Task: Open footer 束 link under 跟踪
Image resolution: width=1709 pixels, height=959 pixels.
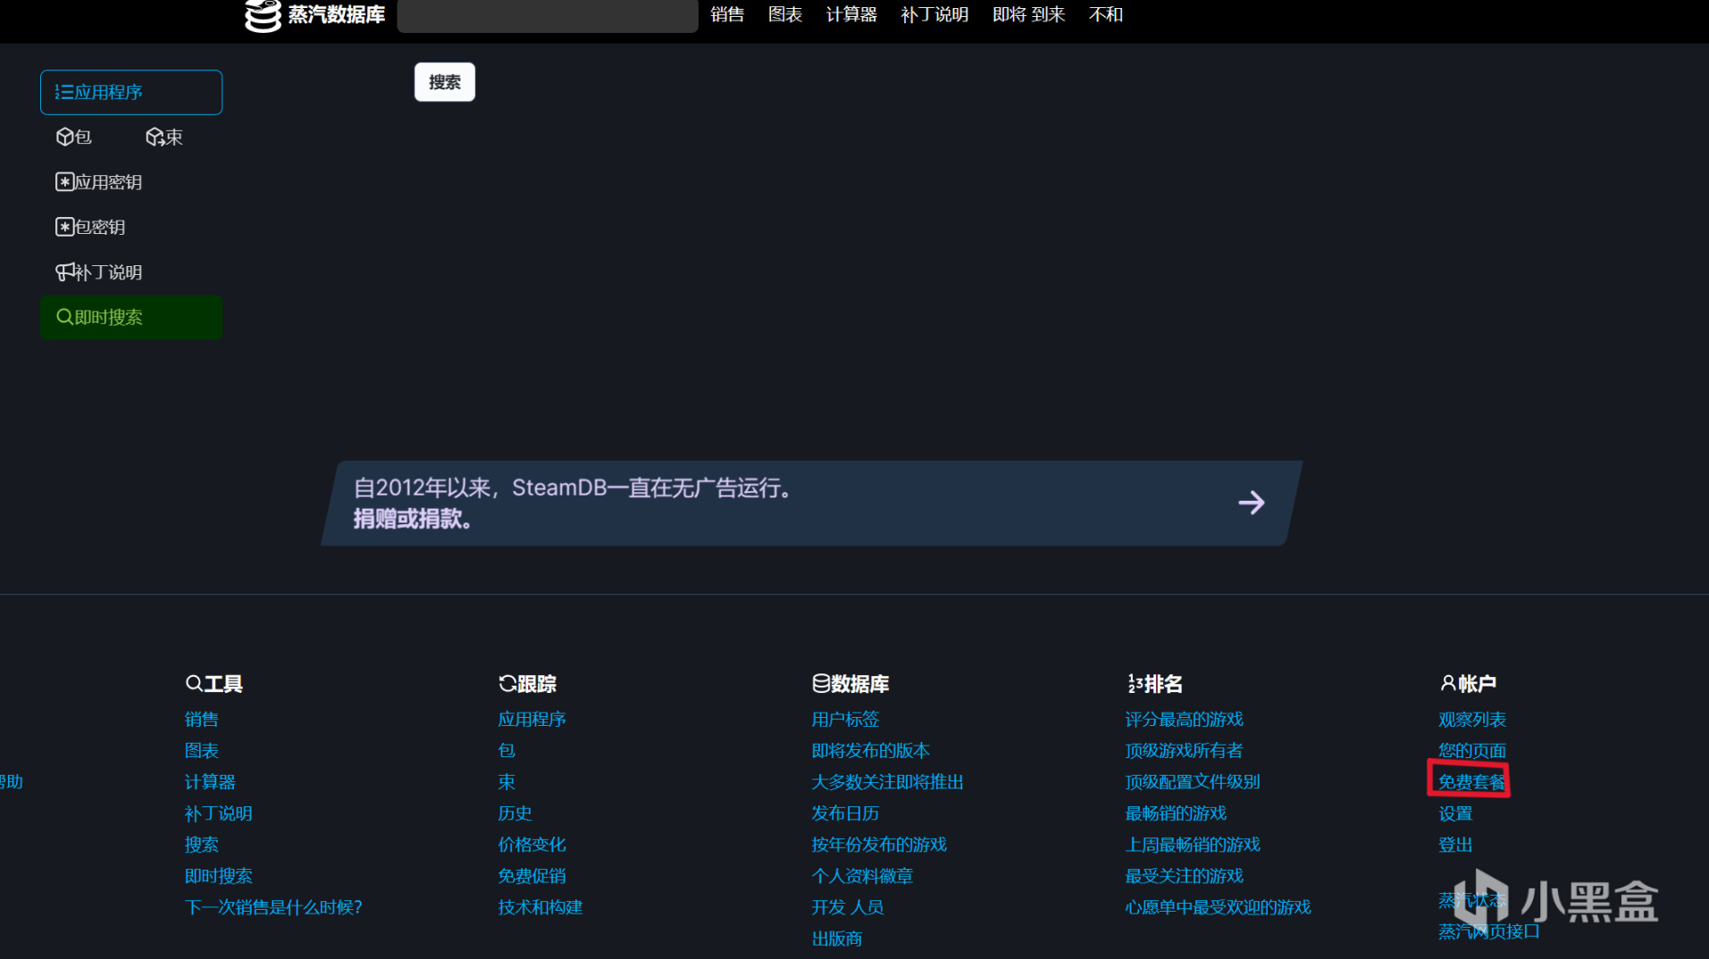Action: pyautogui.click(x=507, y=781)
